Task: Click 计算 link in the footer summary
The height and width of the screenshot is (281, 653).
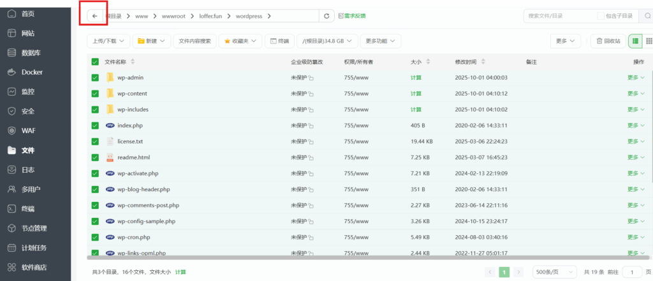Action: pyautogui.click(x=180, y=272)
